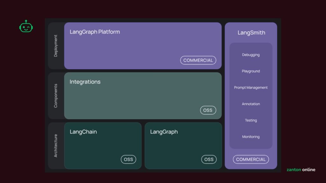Click the OSS badge under LangChain

pyautogui.click(x=128, y=159)
